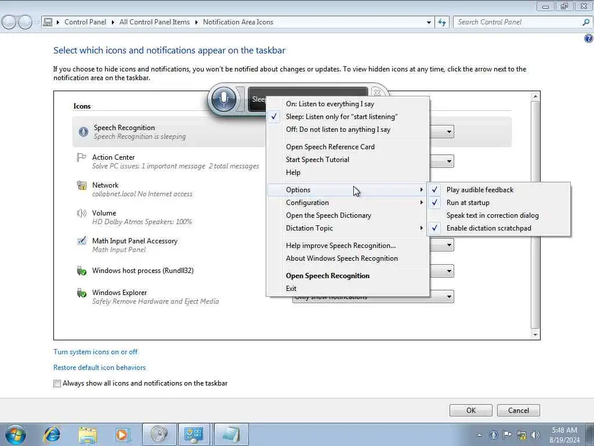The image size is (594, 446).
Task: Click Turn system icons on or off
Action: tap(96, 352)
